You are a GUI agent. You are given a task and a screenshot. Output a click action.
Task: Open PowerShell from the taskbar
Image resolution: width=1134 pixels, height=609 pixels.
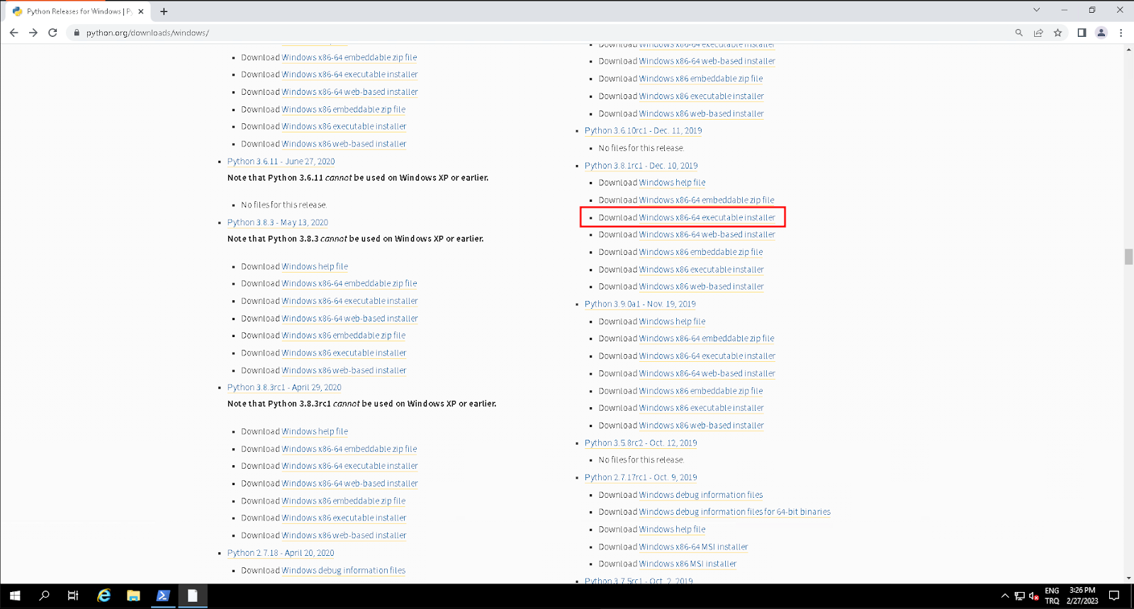tap(163, 596)
